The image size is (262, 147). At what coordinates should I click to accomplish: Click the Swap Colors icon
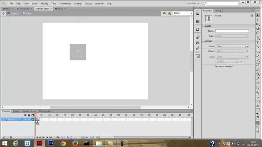pyautogui.click(x=257, y=117)
